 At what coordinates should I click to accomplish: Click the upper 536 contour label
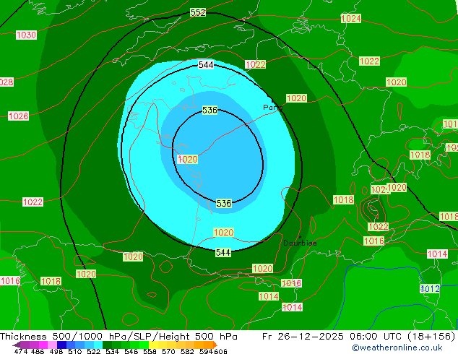pos(209,110)
